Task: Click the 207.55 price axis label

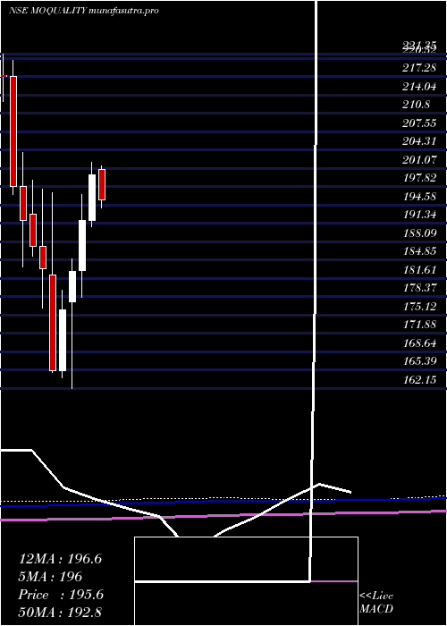Action: (x=419, y=123)
